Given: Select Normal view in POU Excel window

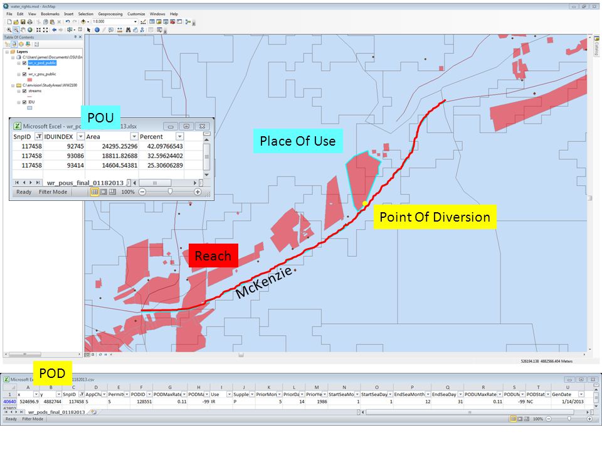Looking at the screenshot, I should click(95, 192).
